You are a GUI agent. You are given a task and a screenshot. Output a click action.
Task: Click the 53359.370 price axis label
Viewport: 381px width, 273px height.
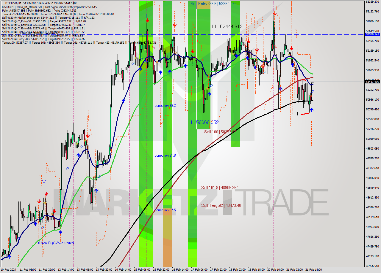point(372,2)
